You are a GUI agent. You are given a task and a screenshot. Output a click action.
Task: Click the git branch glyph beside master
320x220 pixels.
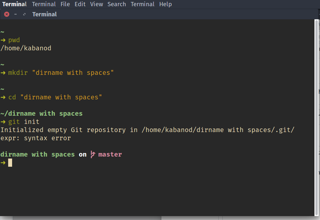pos(93,154)
